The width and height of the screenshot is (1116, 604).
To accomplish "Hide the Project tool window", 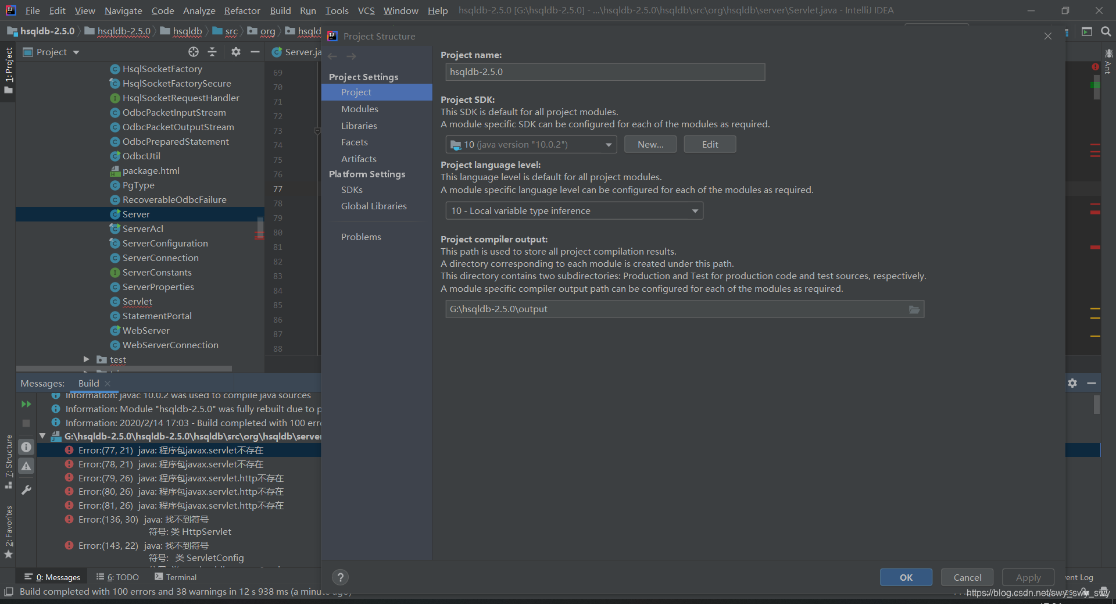I will point(255,52).
